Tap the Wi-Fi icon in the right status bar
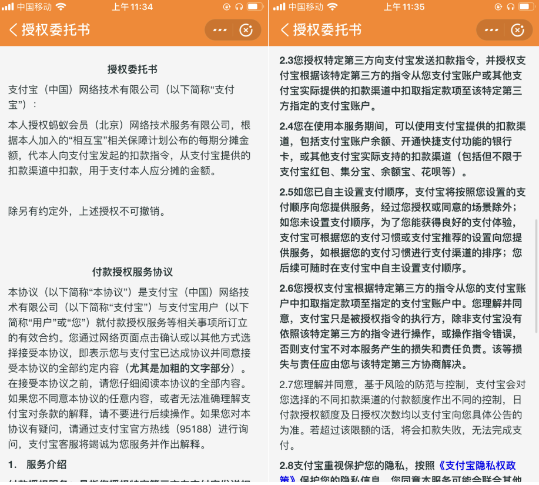Screen dimensions: 539x485 click(x=333, y=6)
